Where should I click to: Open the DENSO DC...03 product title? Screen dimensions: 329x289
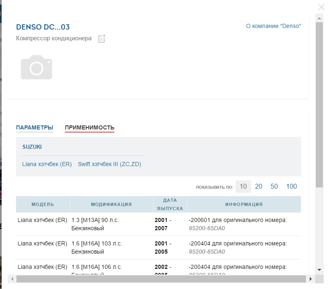pyautogui.click(x=43, y=27)
